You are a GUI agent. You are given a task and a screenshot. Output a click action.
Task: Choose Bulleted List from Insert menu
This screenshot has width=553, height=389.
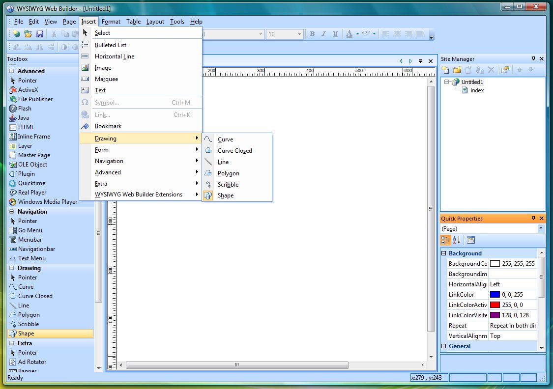point(141,45)
